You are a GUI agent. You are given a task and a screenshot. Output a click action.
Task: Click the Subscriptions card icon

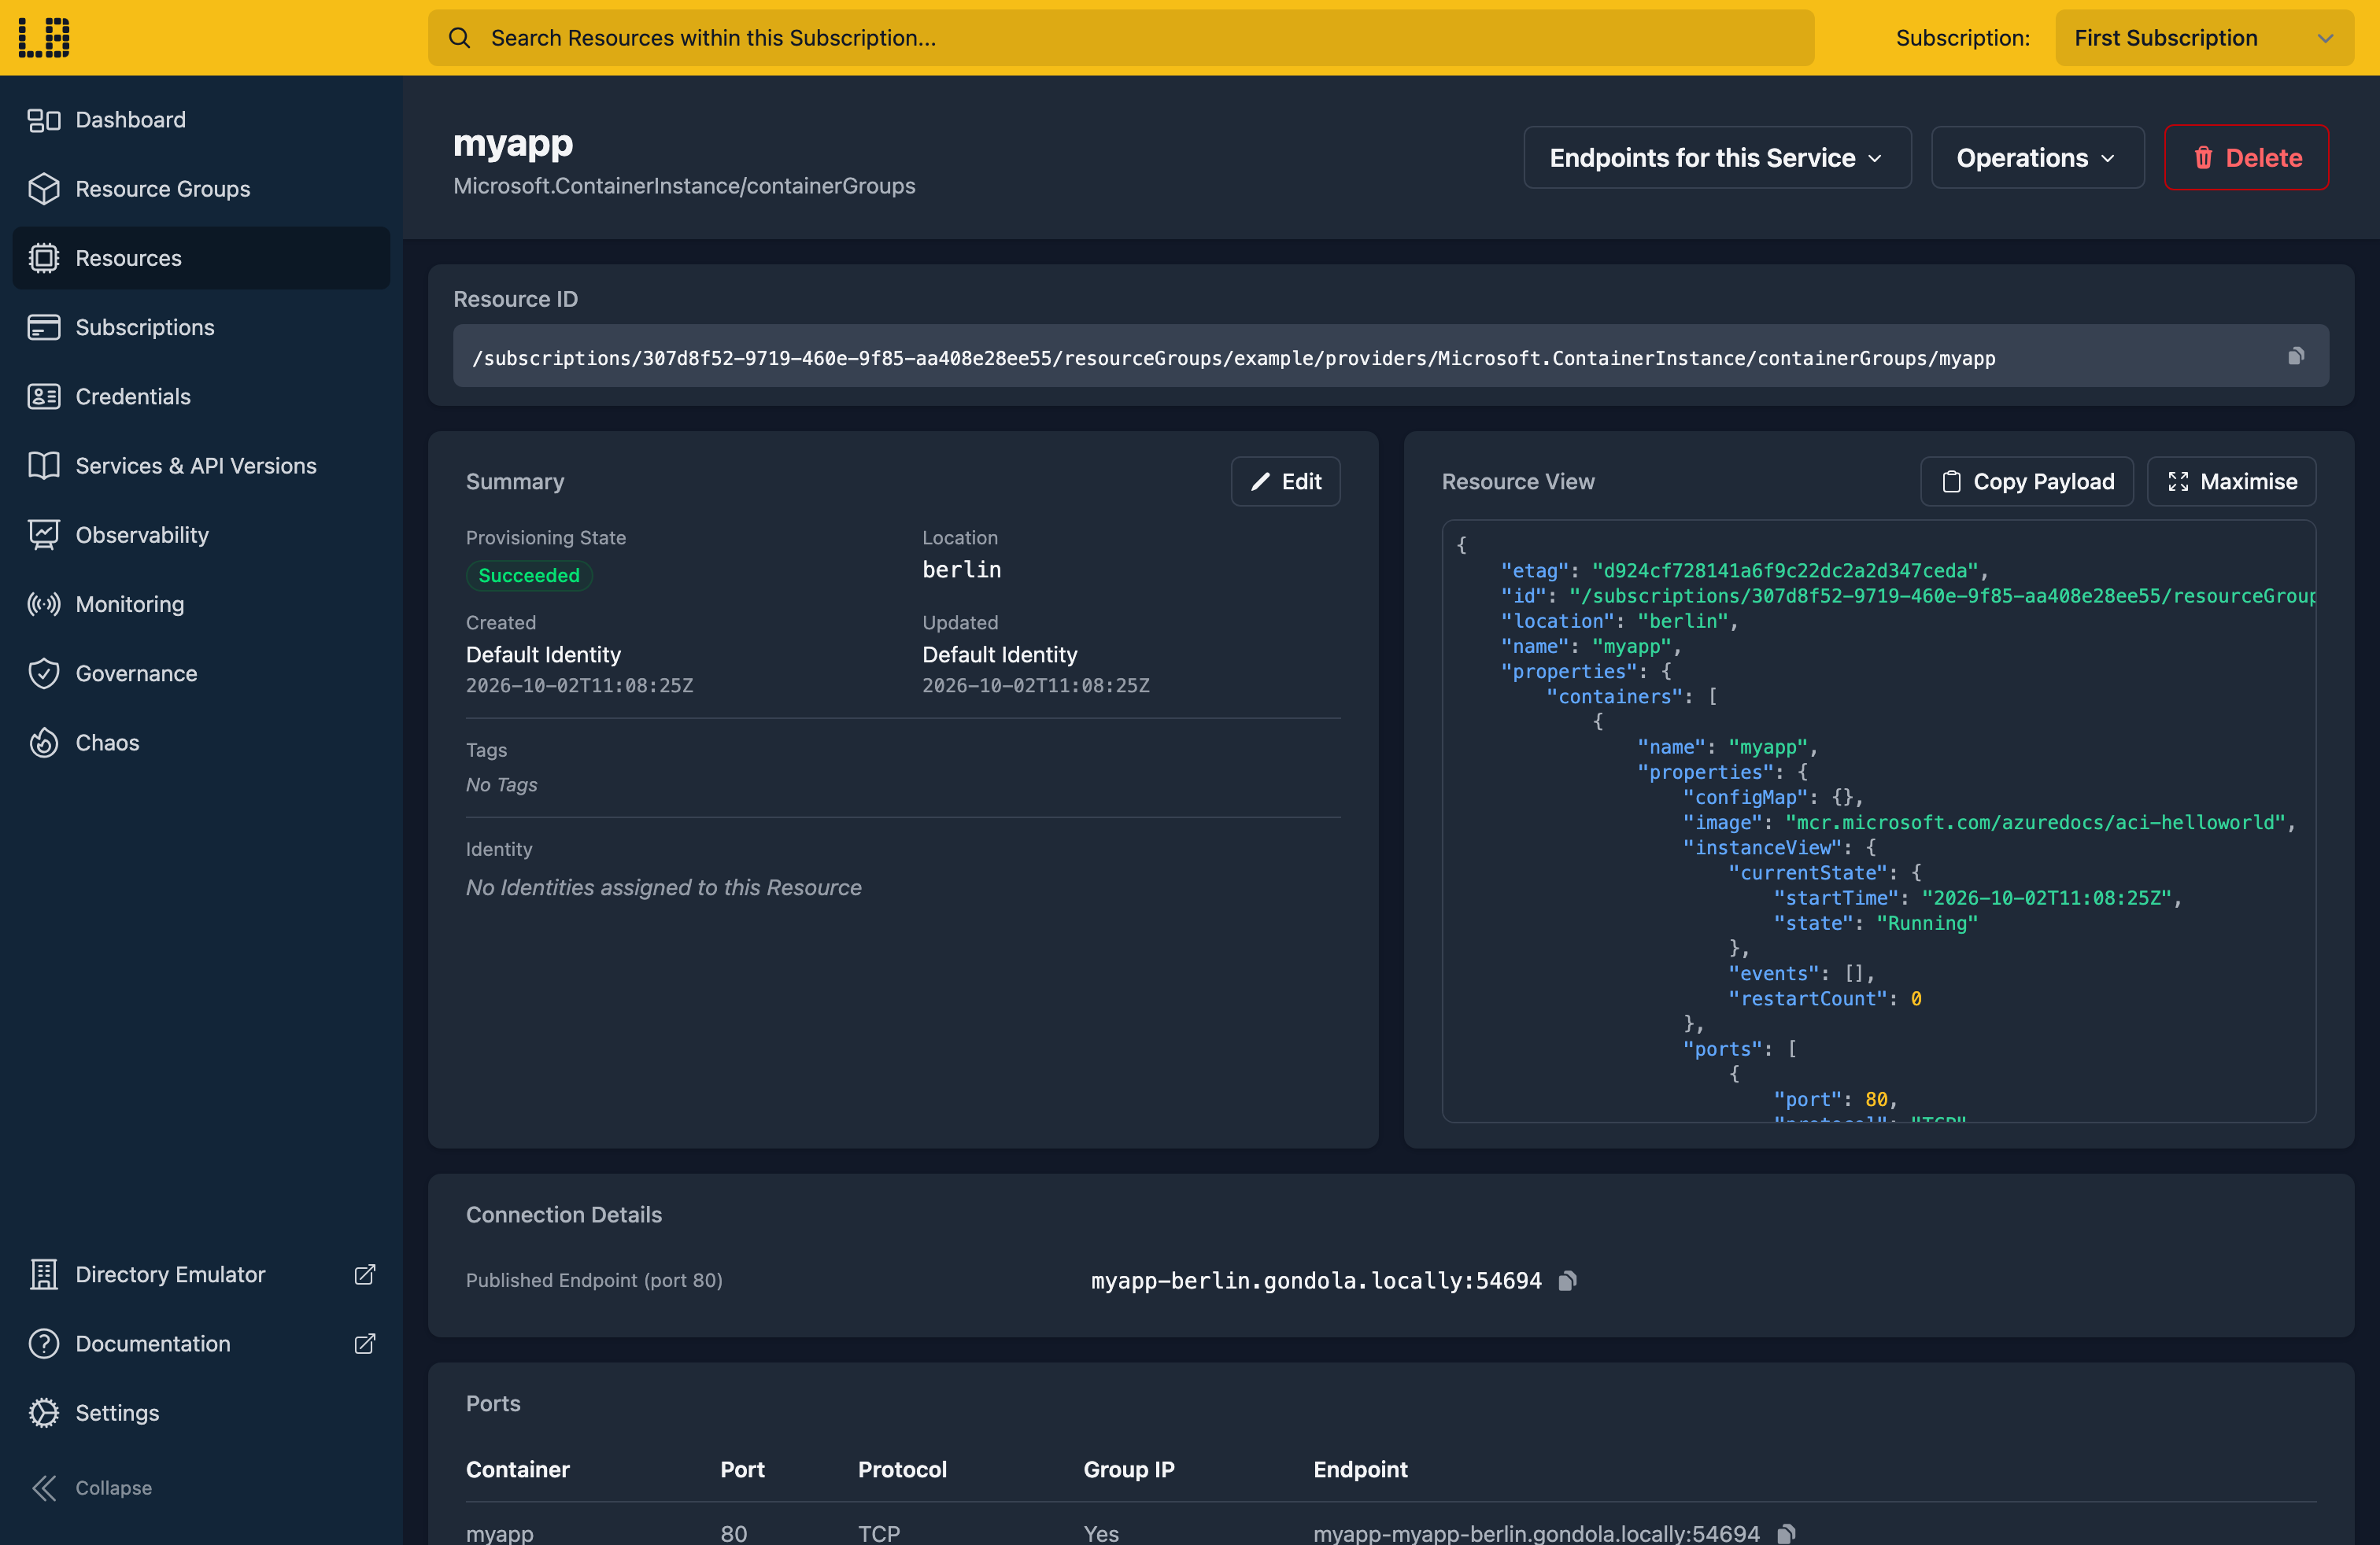pyautogui.click(x=44, y=326)
